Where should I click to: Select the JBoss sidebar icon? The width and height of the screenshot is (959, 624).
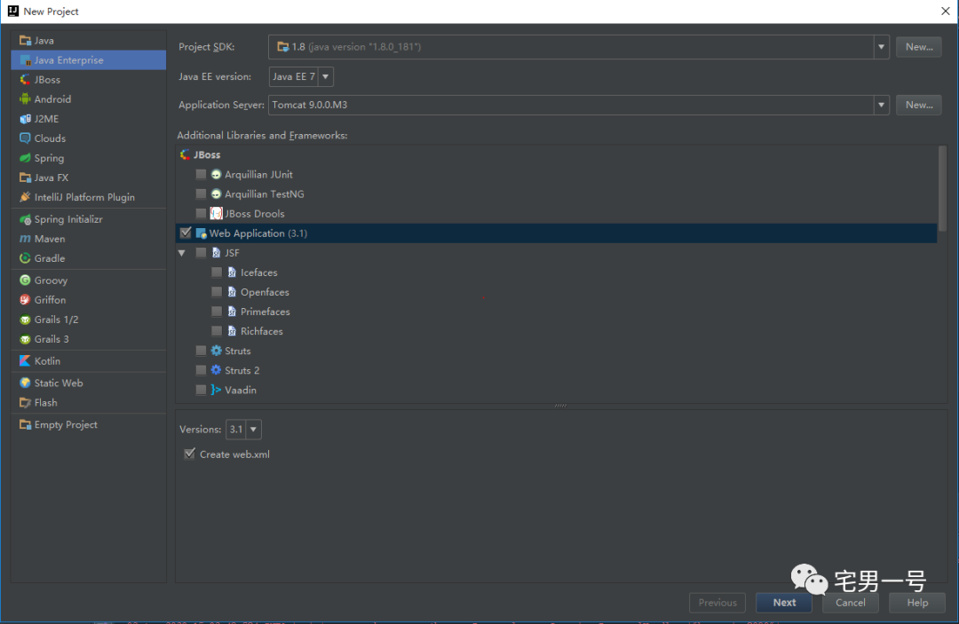25,80
